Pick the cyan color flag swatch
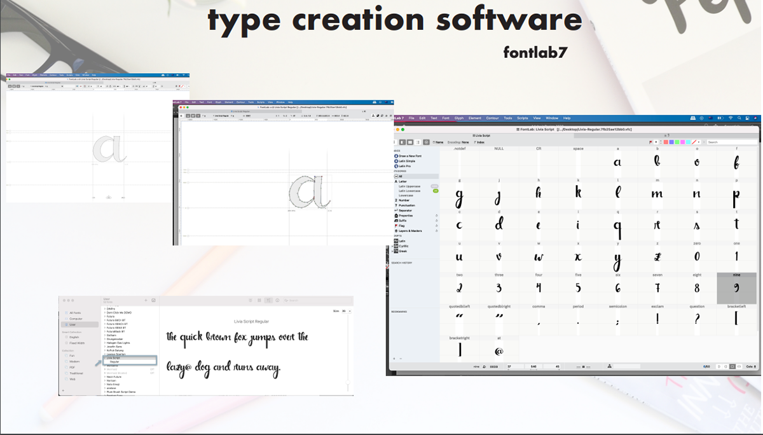The image size is (763, 435). tap(688, 142)
